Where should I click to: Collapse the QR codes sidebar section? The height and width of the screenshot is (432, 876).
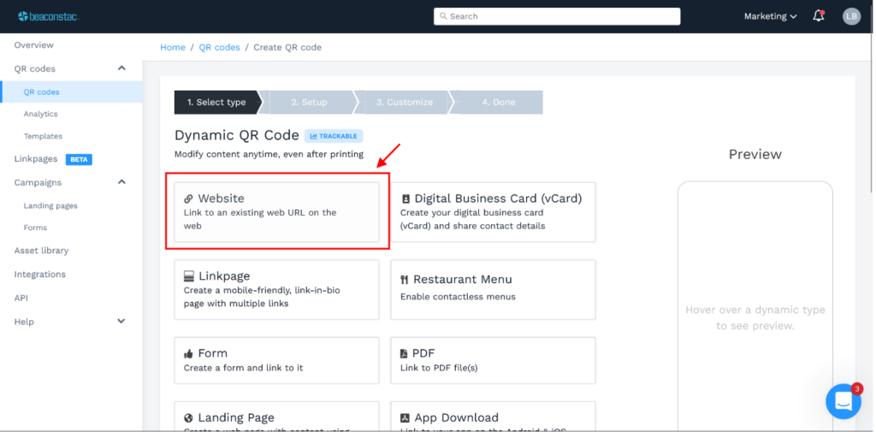121,68
